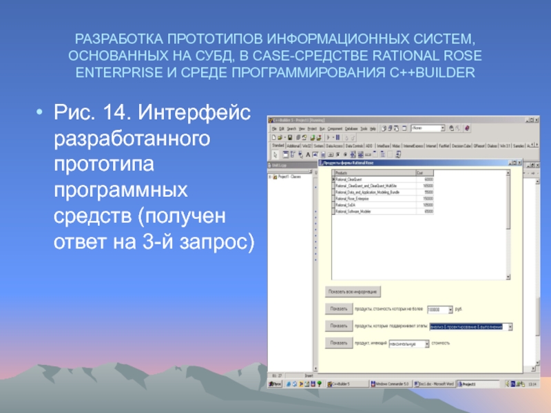551x413 pixels.
Task: Switch to the InterBase palette tab
Action: (384, 146)
